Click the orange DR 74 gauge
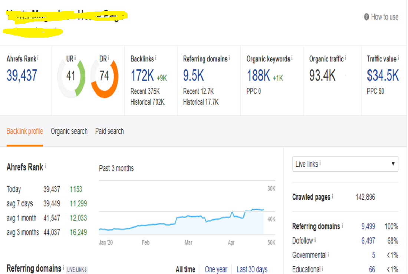 pyautogui.click(x=104, y=76)
